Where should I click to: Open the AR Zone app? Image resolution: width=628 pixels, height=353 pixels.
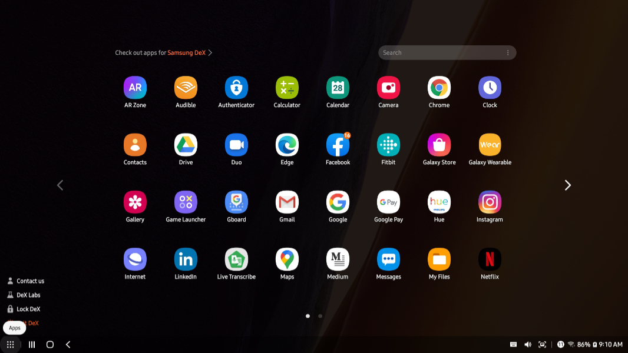point(135,88)
